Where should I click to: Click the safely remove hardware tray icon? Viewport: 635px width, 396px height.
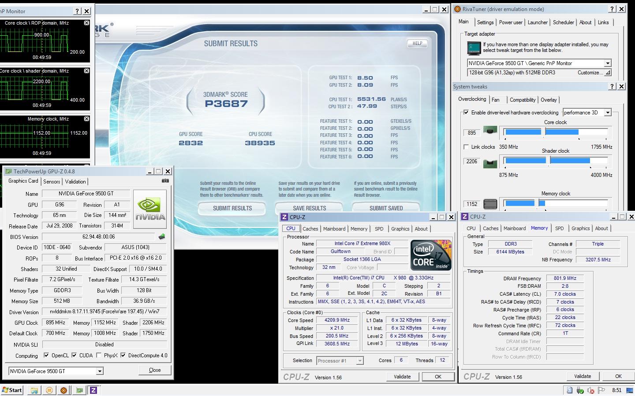click(580, 390)
